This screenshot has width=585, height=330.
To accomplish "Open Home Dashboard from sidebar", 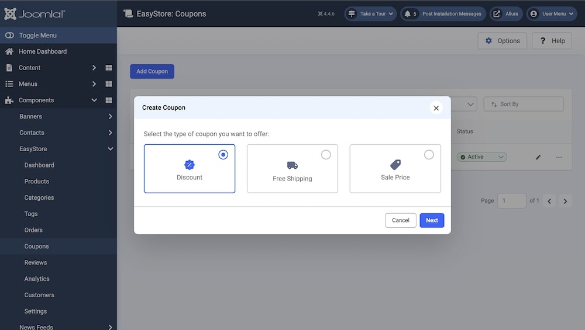I will 42,51.
